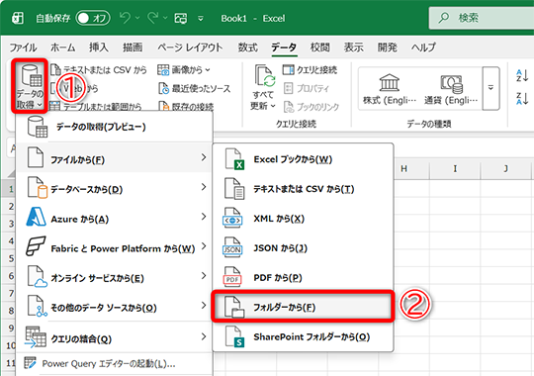
Task: Open クエリと接続 pane
Action: (310, 70)
